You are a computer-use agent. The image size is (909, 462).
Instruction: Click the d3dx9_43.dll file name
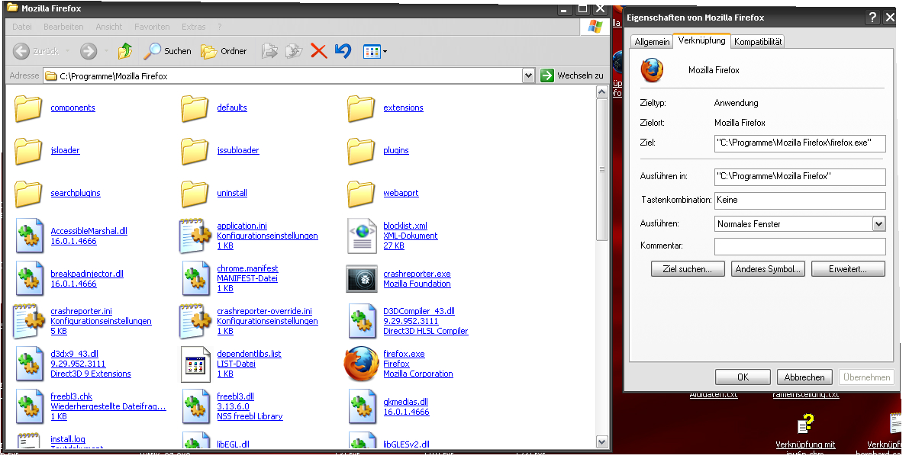pyautogui.click(x=74, y=354)
